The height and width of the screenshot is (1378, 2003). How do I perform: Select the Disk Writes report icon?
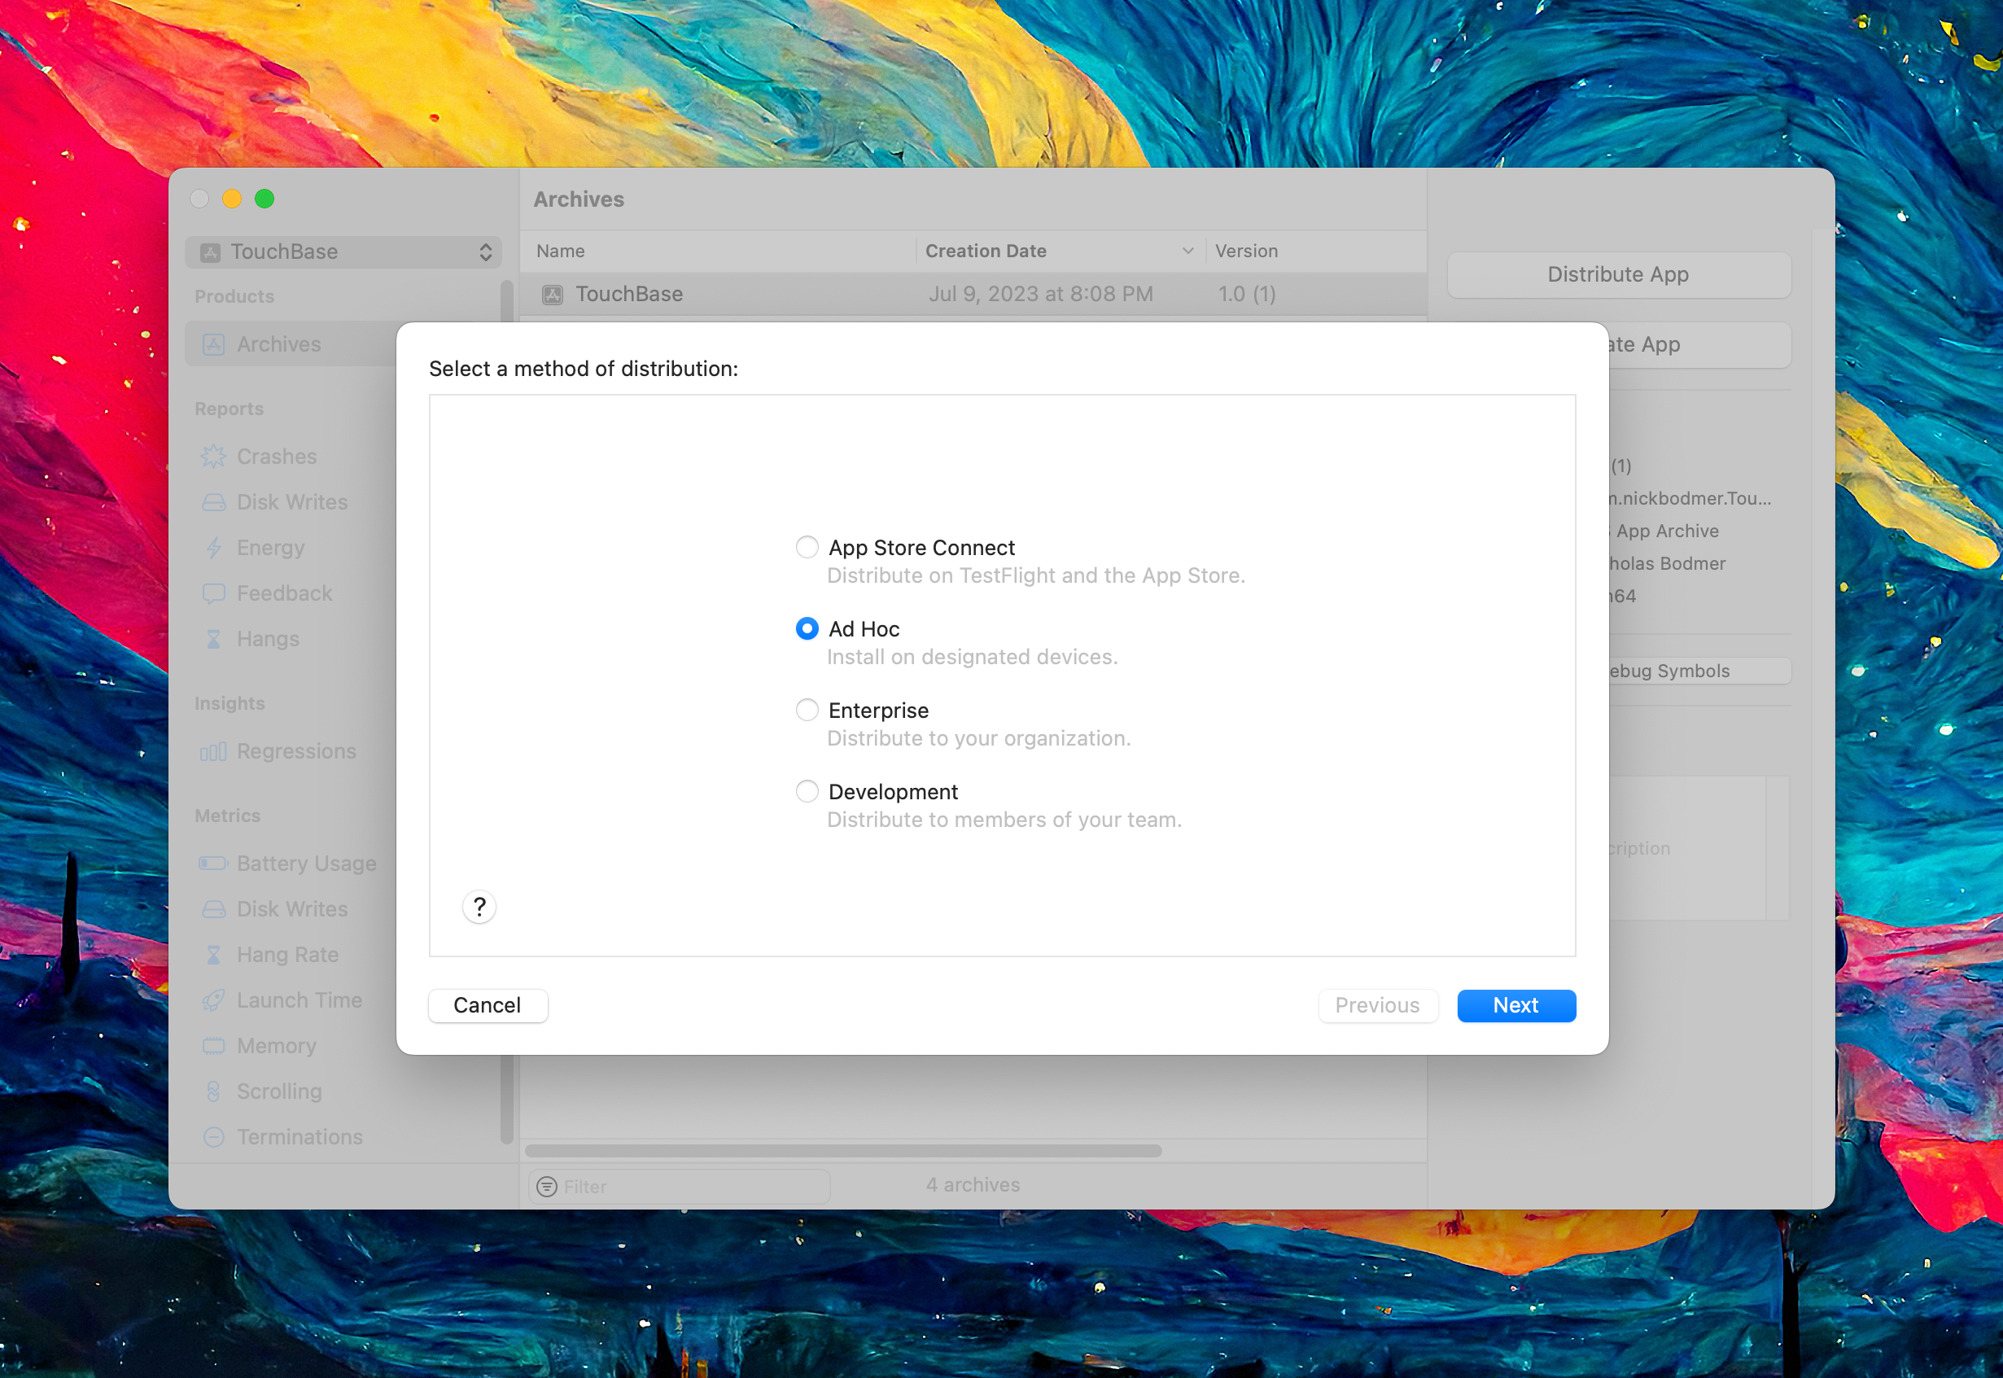point(213,502)
